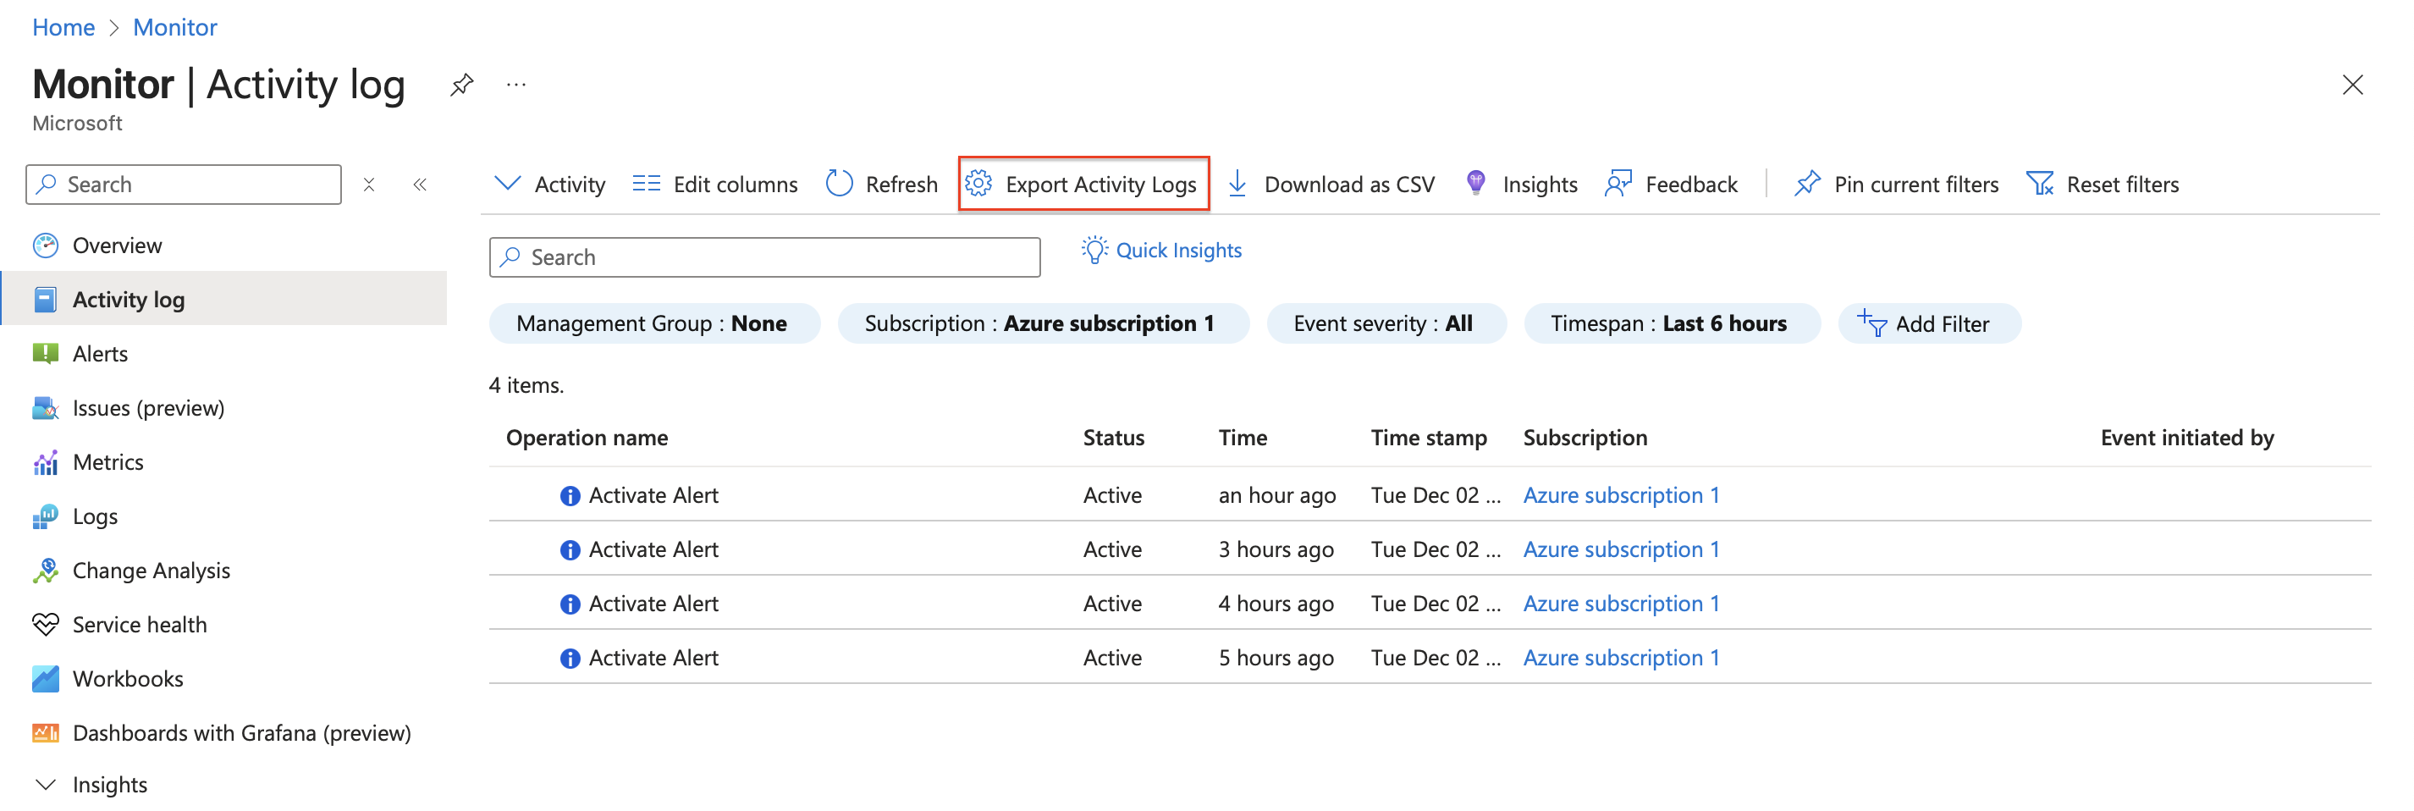
Task: Select Change Analysis in the sidebar
Action: tap(151, 570)
